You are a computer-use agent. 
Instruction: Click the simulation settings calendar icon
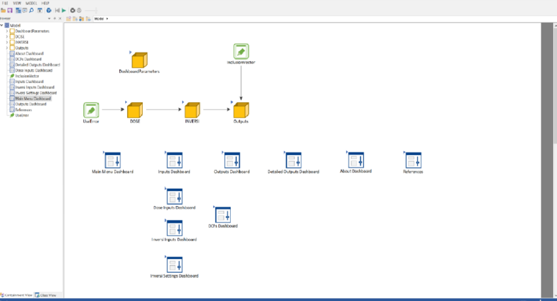point(40,10)
